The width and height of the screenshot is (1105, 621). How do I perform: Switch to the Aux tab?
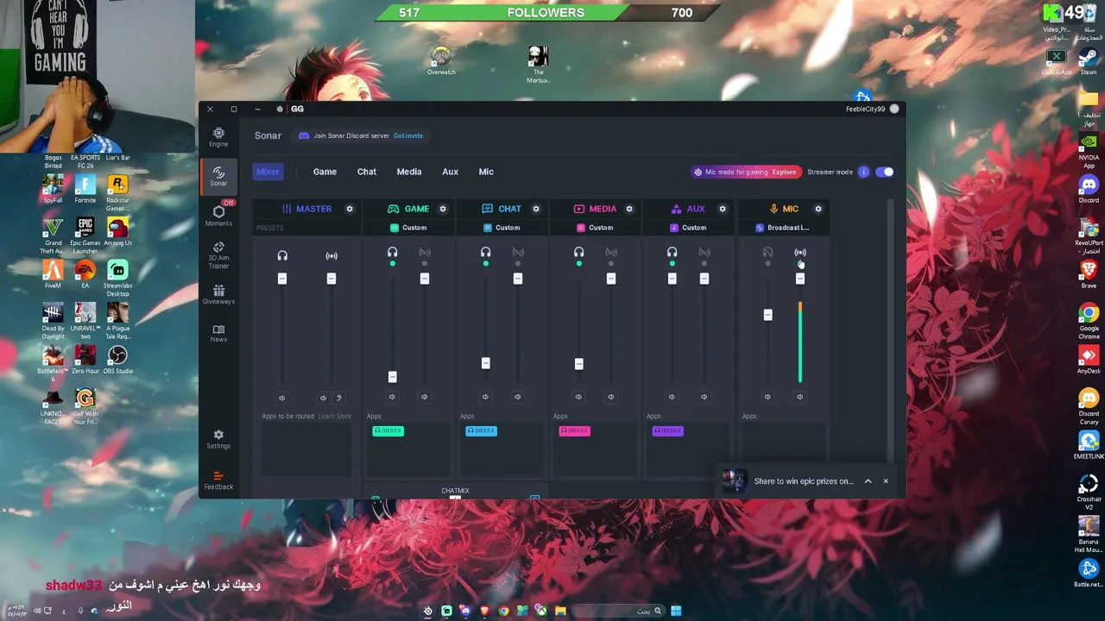450,172
